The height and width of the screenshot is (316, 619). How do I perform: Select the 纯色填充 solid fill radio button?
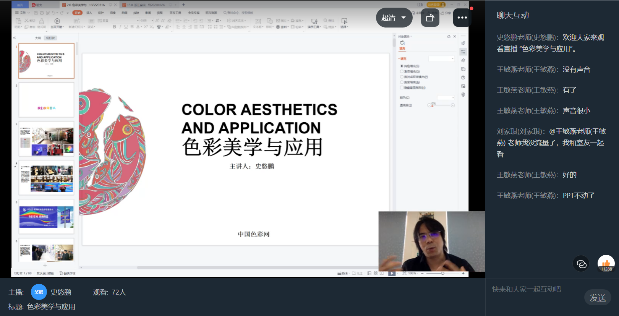402,66
